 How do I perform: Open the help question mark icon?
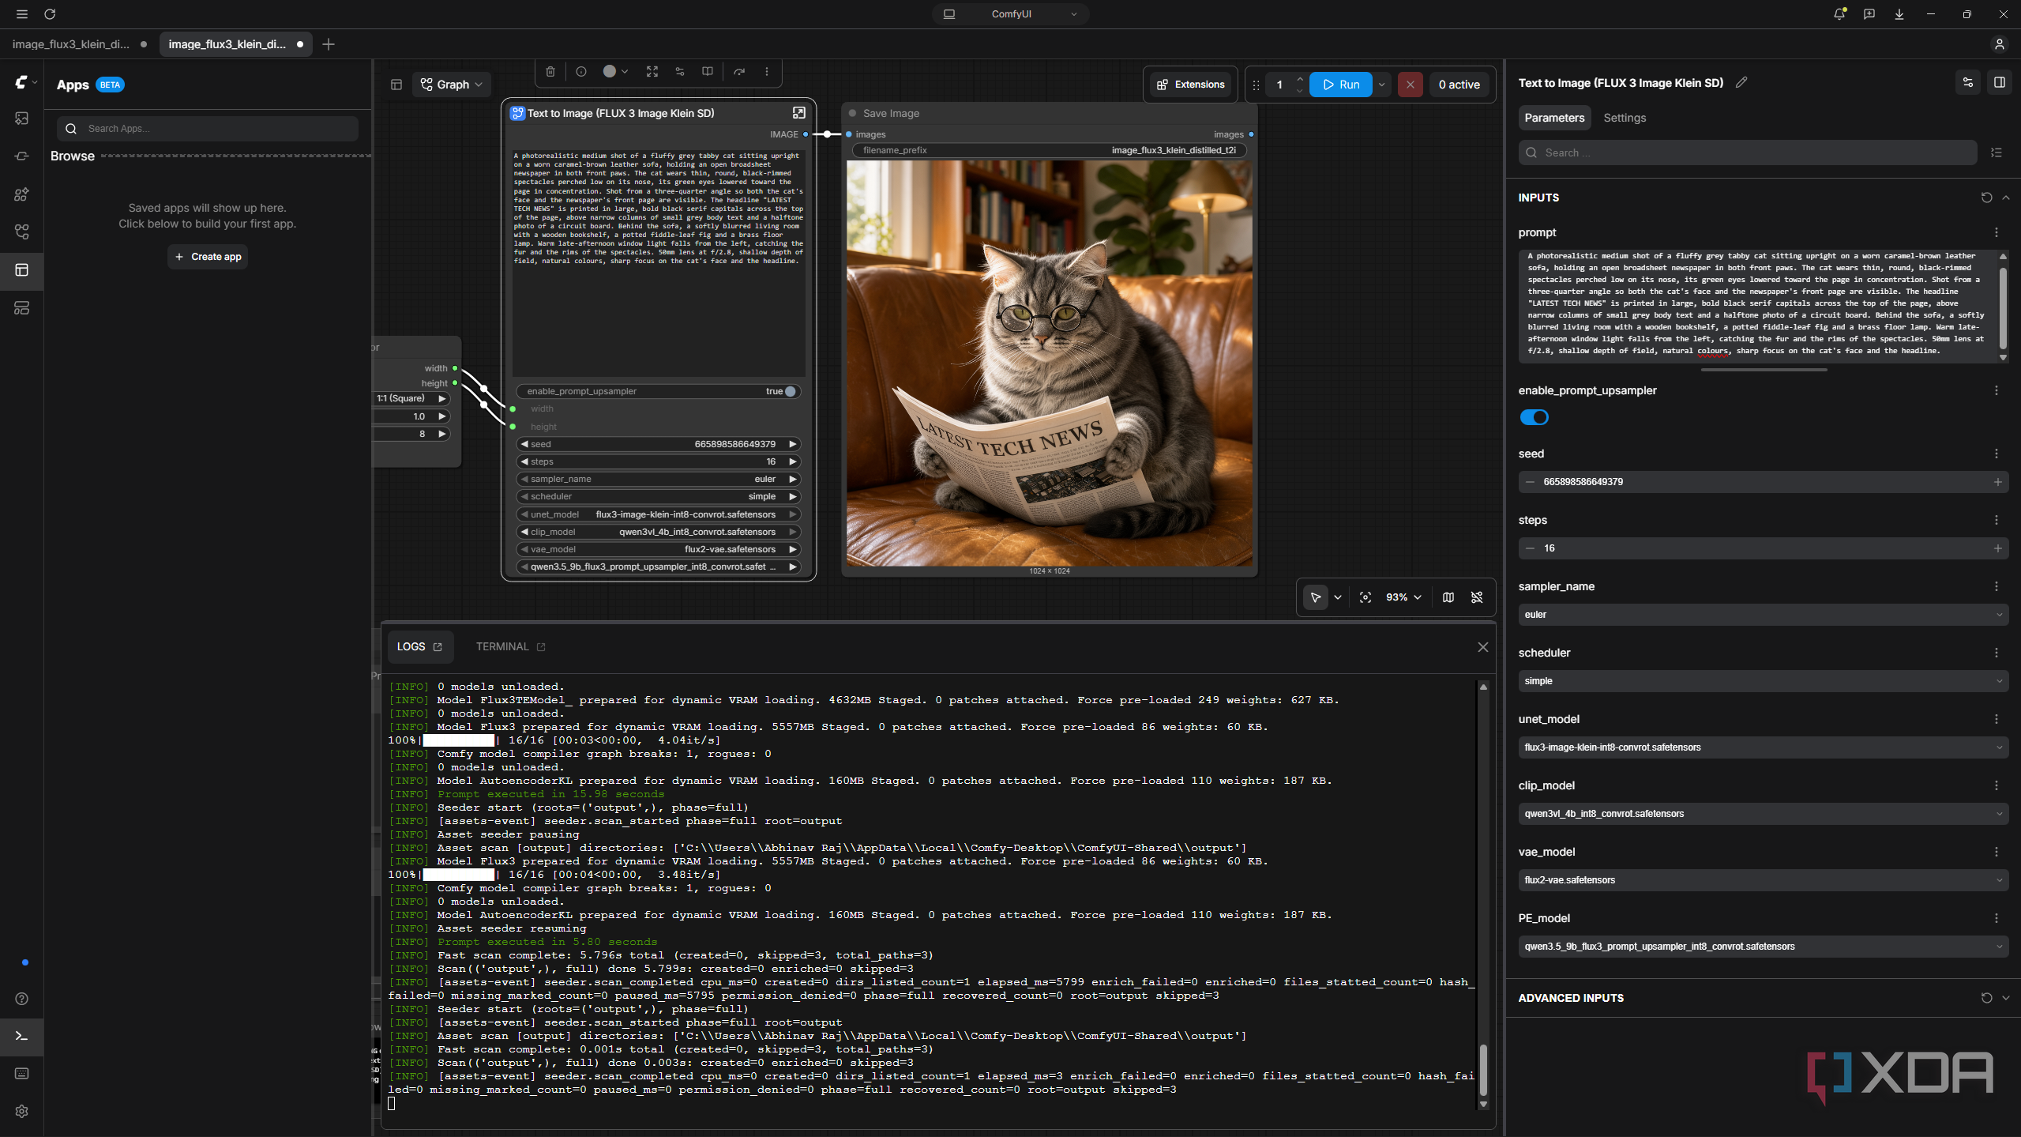[22, 999]
